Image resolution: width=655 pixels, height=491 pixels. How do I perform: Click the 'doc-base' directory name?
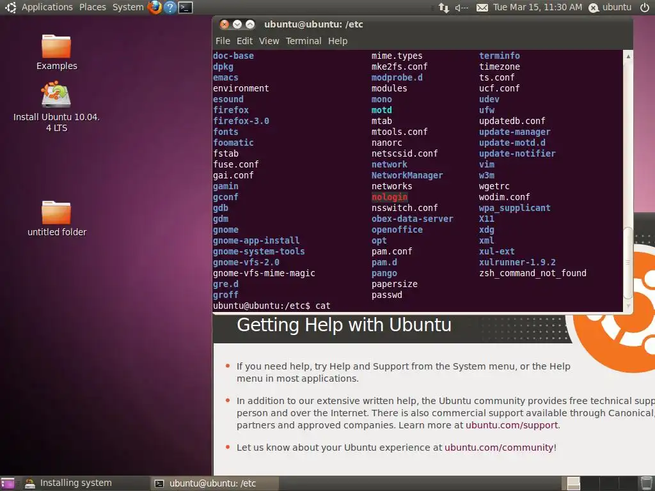coord(233,56)
